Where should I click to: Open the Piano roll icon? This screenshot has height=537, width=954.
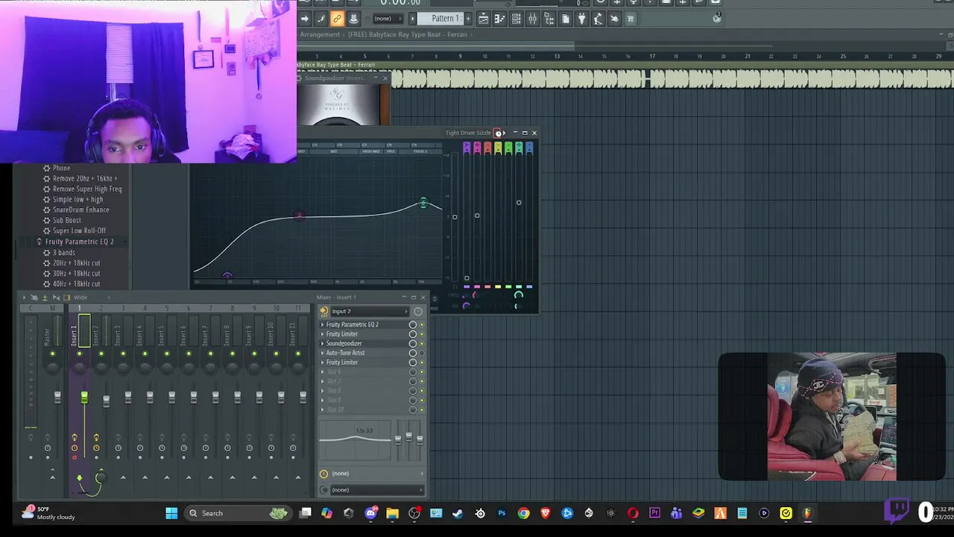coord(499,19)
